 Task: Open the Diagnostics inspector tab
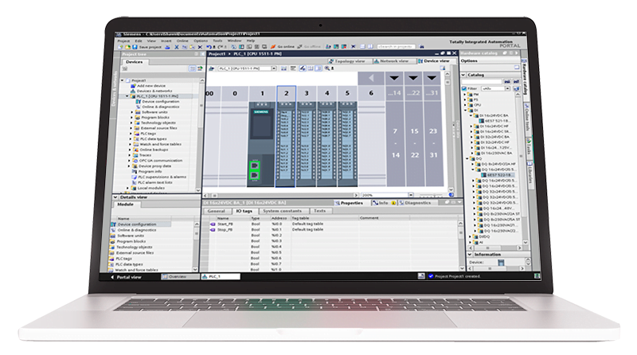point(416,203)
